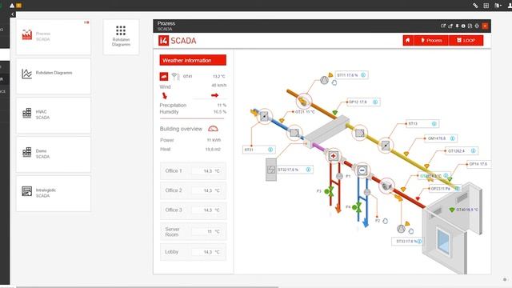Select the Lobby temperature card
Image resolution: width=512 pixels, height=288 pixels.
[x=193, y=252]
